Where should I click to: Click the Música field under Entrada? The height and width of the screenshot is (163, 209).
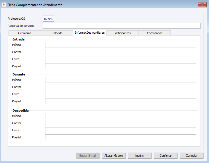click(x=120, y=45)
